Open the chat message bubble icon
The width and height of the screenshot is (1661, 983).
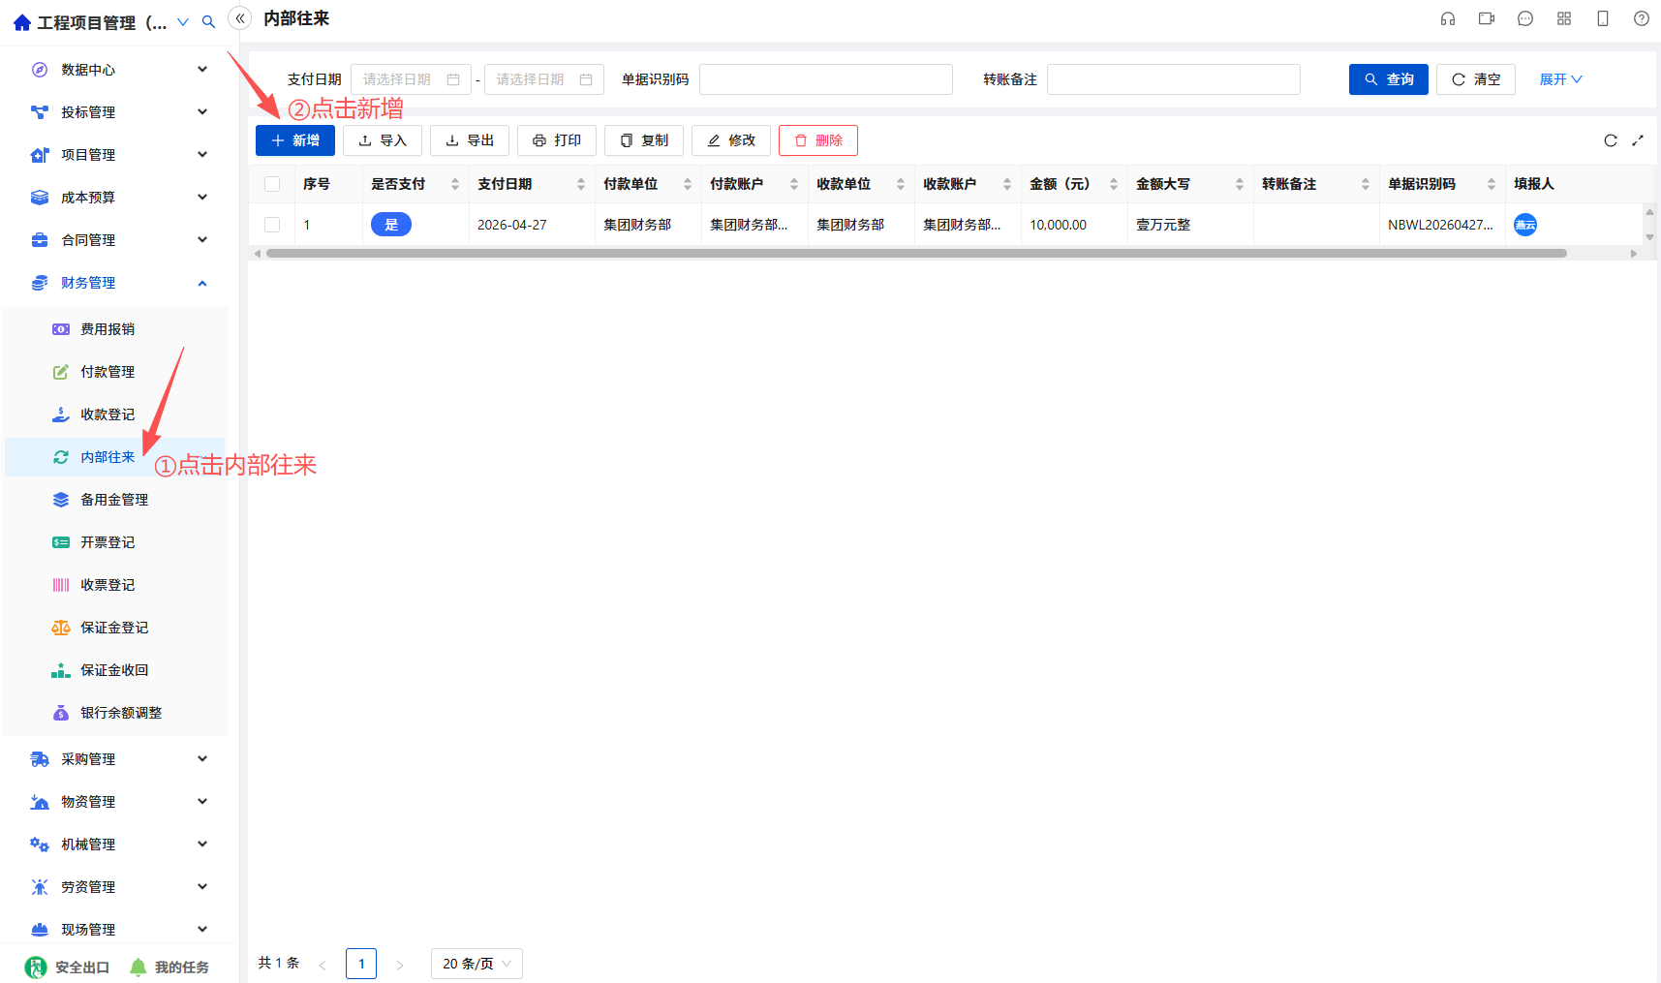point(1525,18)
